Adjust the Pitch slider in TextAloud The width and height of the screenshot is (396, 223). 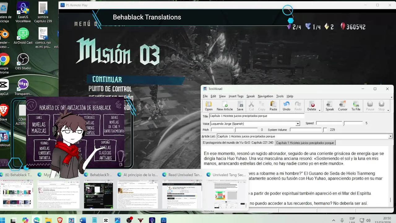pos(234,130)
